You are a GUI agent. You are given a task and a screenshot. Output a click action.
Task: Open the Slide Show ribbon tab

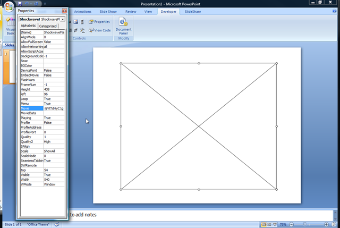pos(108,12)
